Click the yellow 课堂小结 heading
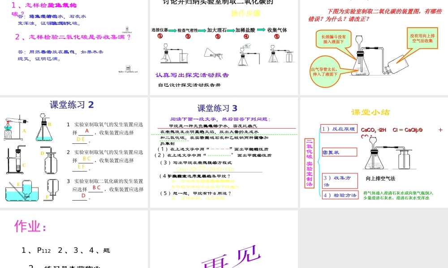The width and height of the screenshot is (448, 268). [x=370, y=112]
